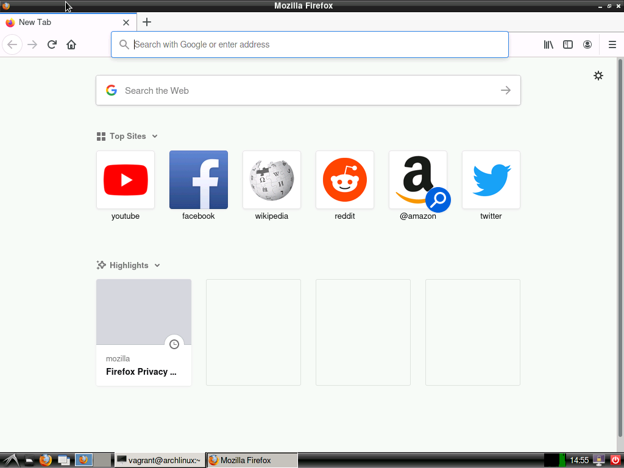Screen dimensions: 624x468
Task: Collapse the Highlights section
Action: point(157,266)
